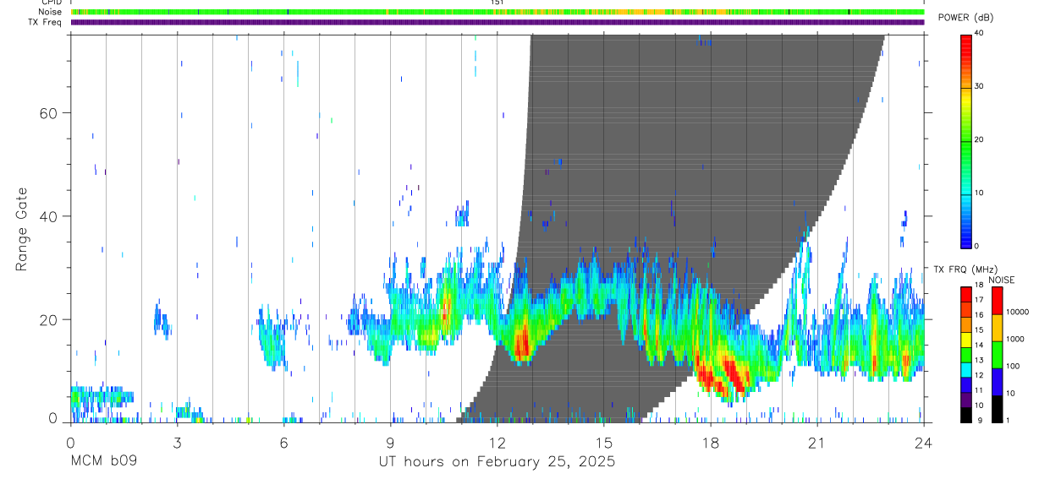Select the red 10000 segment of NOISE scale
1039x479 pixels.
click(997, 301)
